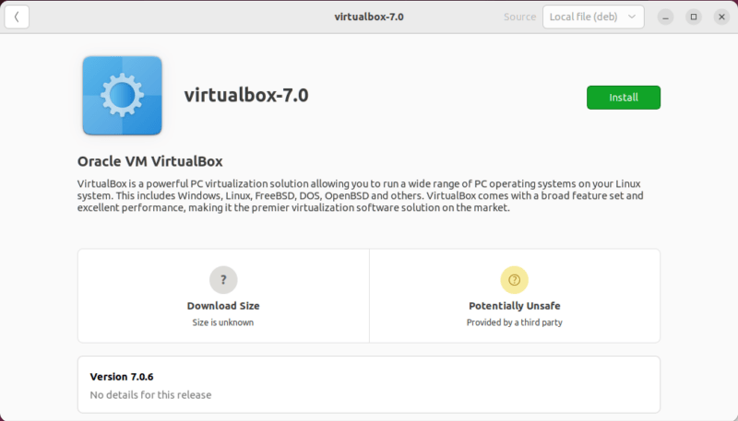
Task: Click the 'No details for this release' text
Action: pyautogui.click(x=150, y=394)
